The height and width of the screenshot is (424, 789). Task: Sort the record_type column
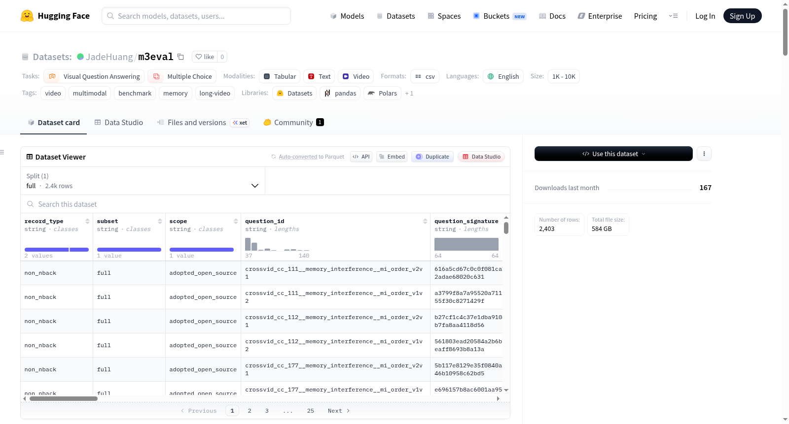point(87,221)
